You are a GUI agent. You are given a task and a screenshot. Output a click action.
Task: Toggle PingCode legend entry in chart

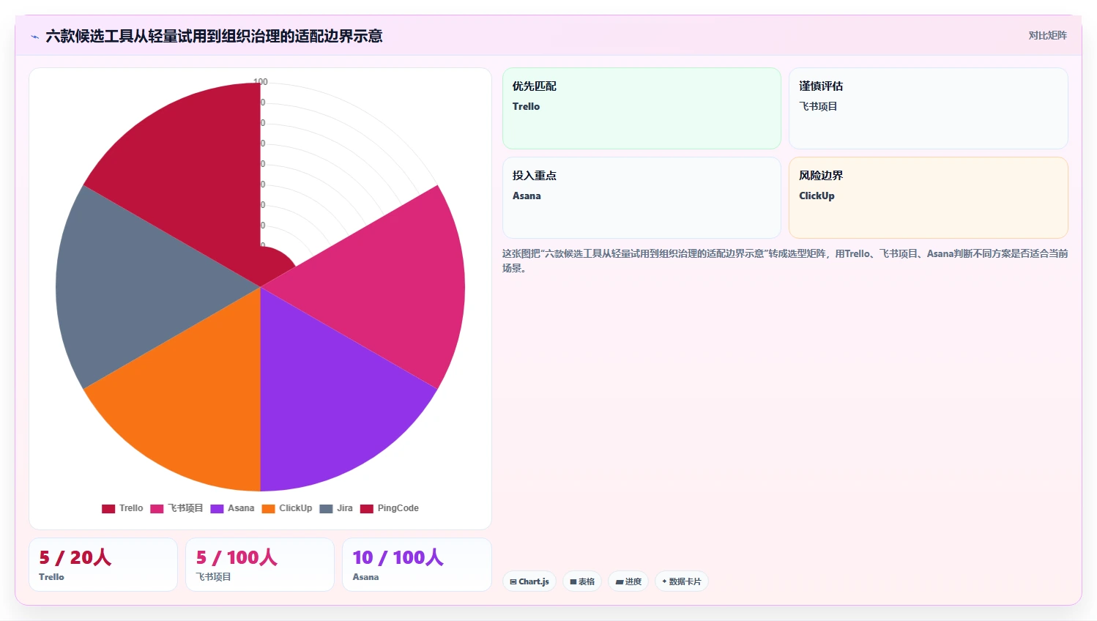pos(390,508)
